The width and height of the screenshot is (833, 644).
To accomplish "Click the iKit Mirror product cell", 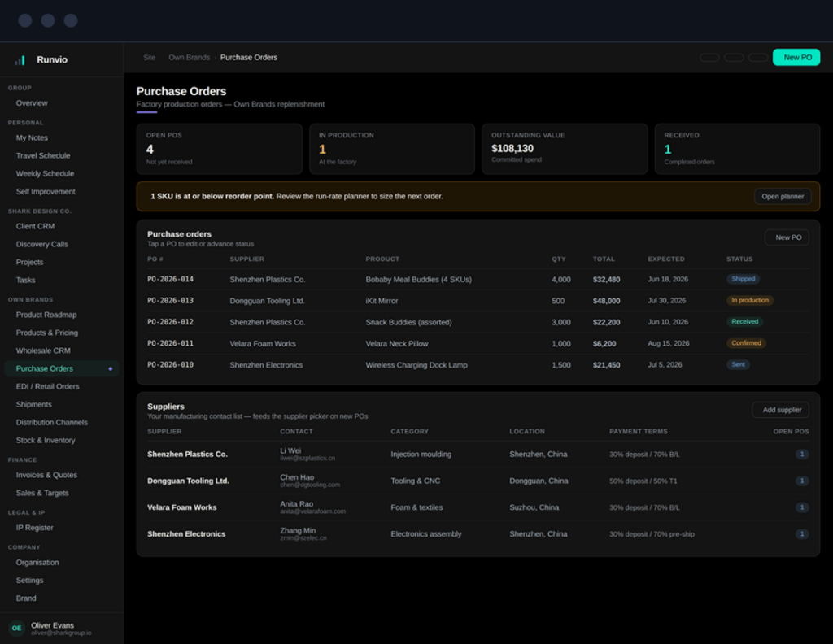I will (382, 301).
